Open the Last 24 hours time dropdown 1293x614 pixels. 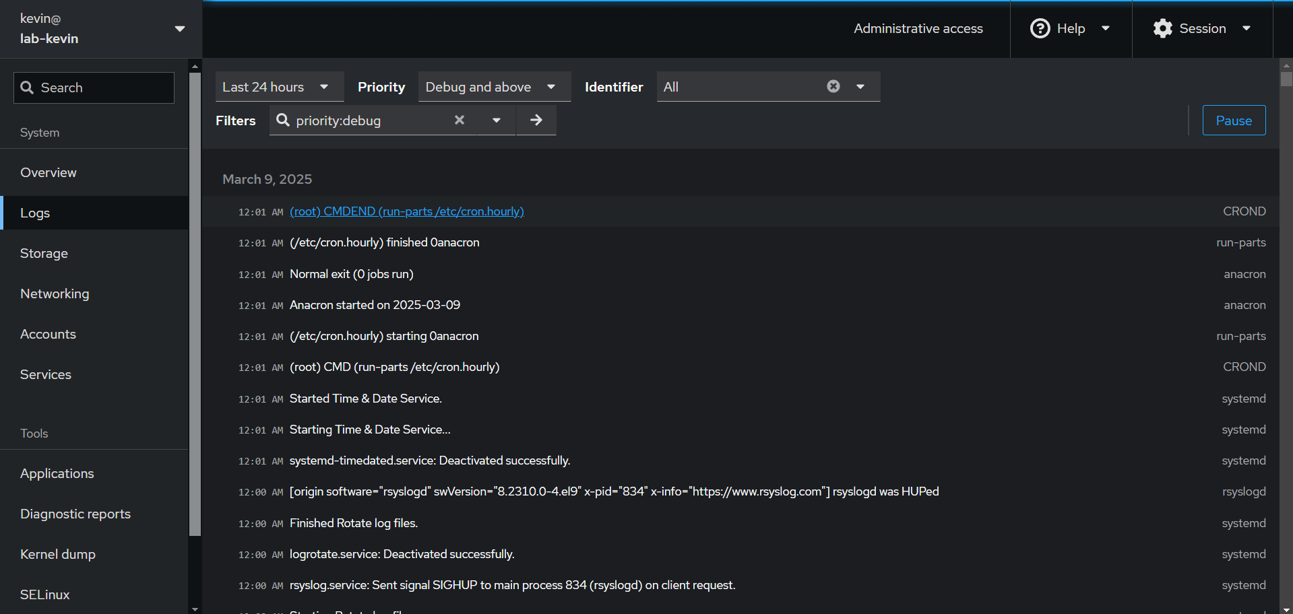[x=279, y=87]
